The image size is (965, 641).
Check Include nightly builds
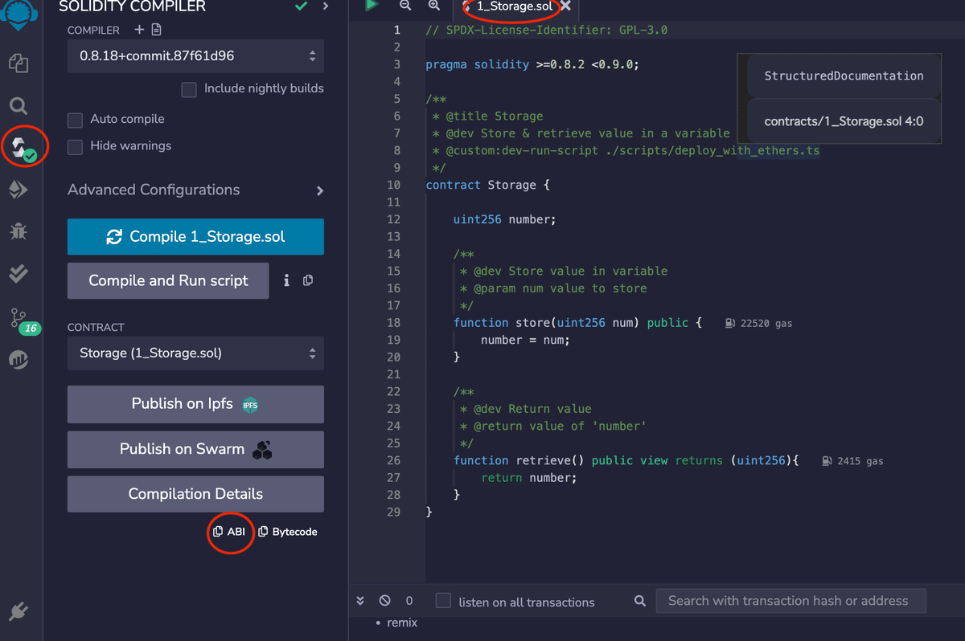click(x=189, y=89)
